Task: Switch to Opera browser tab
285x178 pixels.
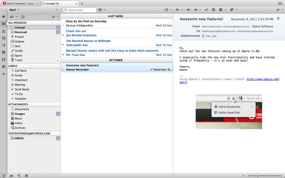Action: tap(21, 4)
